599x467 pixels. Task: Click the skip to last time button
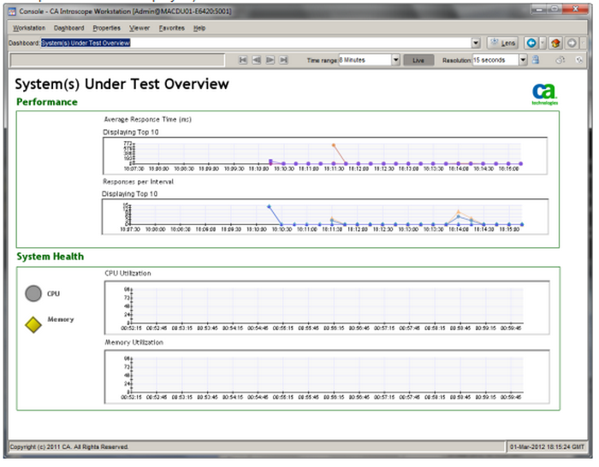click(x=283, y=61)
